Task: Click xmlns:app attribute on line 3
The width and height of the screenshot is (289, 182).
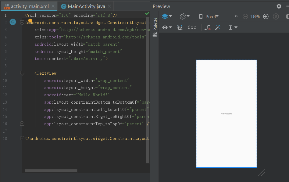Action: click(x=92, y=30)
